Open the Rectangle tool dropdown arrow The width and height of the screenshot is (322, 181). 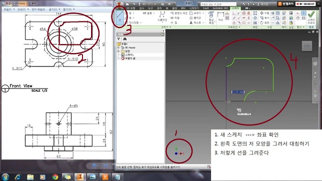coord(140,22)
